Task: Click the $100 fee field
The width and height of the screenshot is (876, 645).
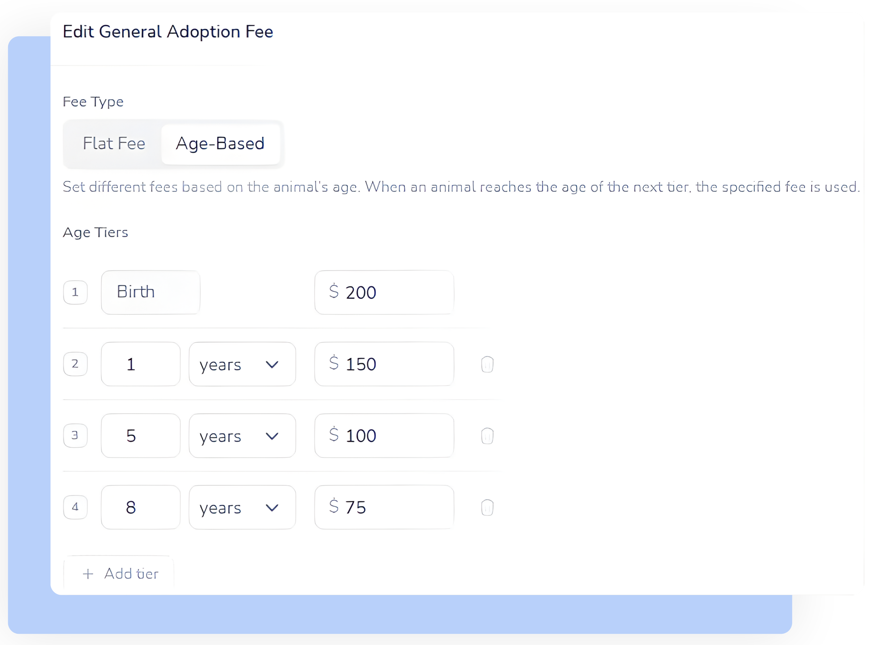Action: click(384, 436)
